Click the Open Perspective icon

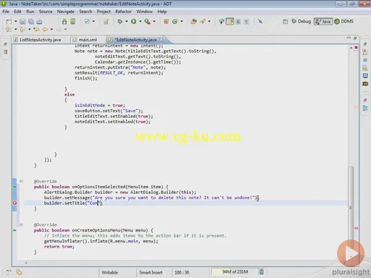tap(285, 22)
